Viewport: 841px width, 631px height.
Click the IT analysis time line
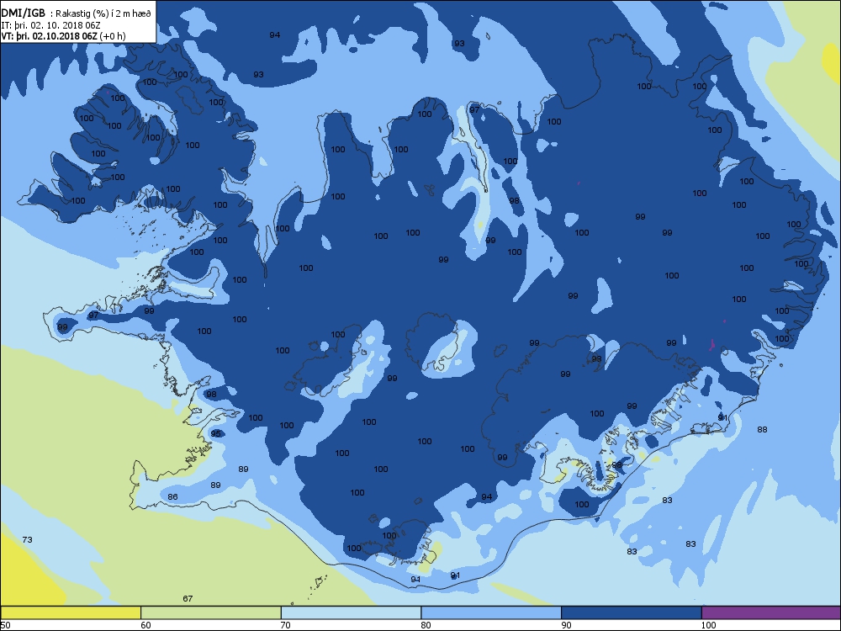(51, 25)
